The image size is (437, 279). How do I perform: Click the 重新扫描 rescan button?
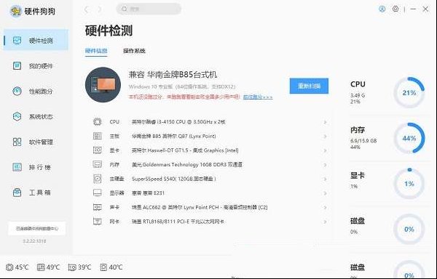point(309,86)
